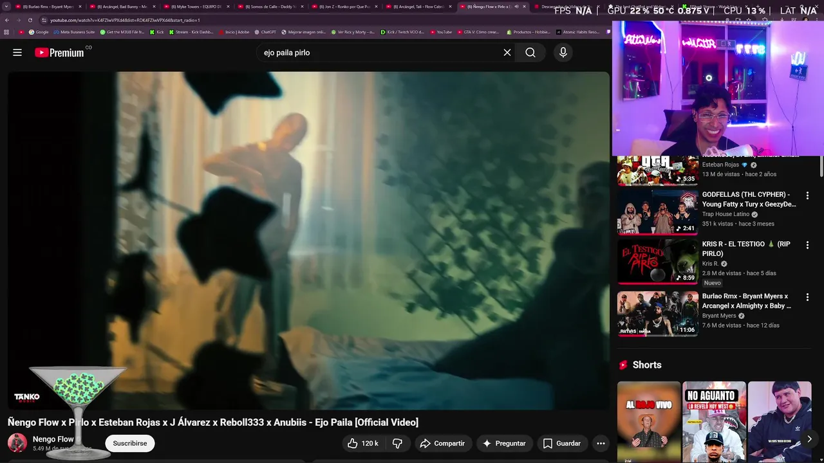Subscribe to Nengo Flow via Suscribirse

[130, 443]
